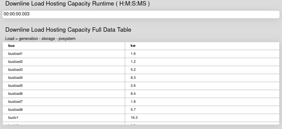The width and height of the screenshot is (282, 129).
Task: Click the 'Downline Load Hosting Capacity Full Data Table' heading
Action: pos(68,30)
